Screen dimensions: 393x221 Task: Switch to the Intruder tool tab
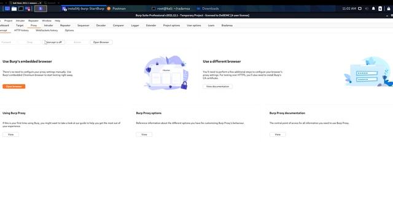click(x=49, y=25)
